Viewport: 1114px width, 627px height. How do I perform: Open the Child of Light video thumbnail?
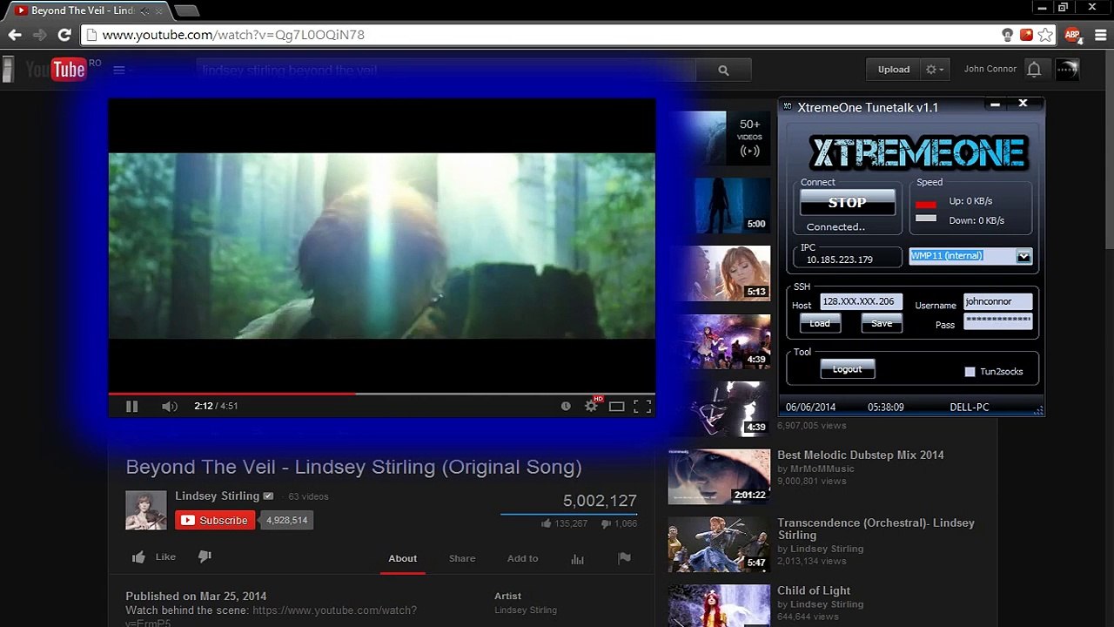tap(719, 605)
